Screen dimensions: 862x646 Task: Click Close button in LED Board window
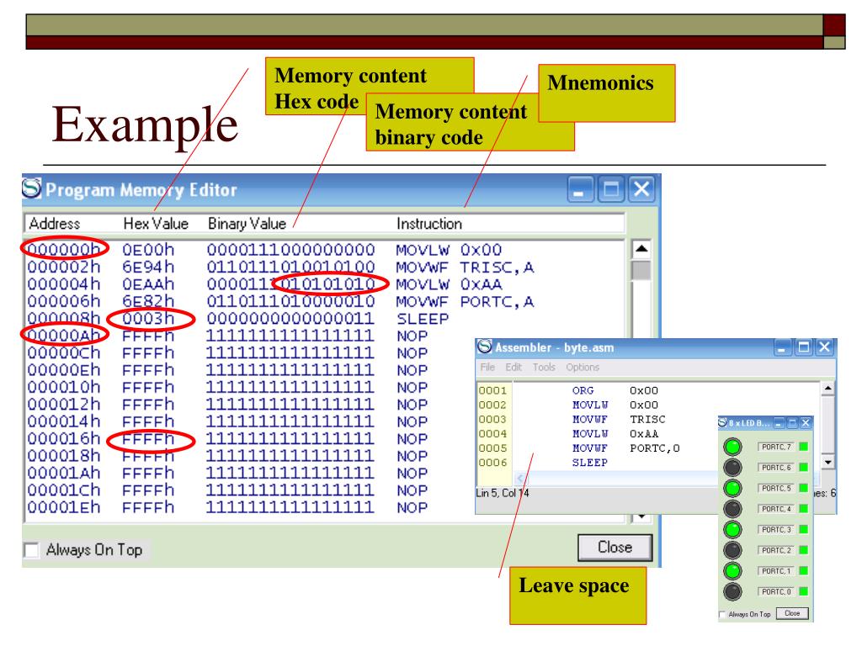tap(792, 613)
